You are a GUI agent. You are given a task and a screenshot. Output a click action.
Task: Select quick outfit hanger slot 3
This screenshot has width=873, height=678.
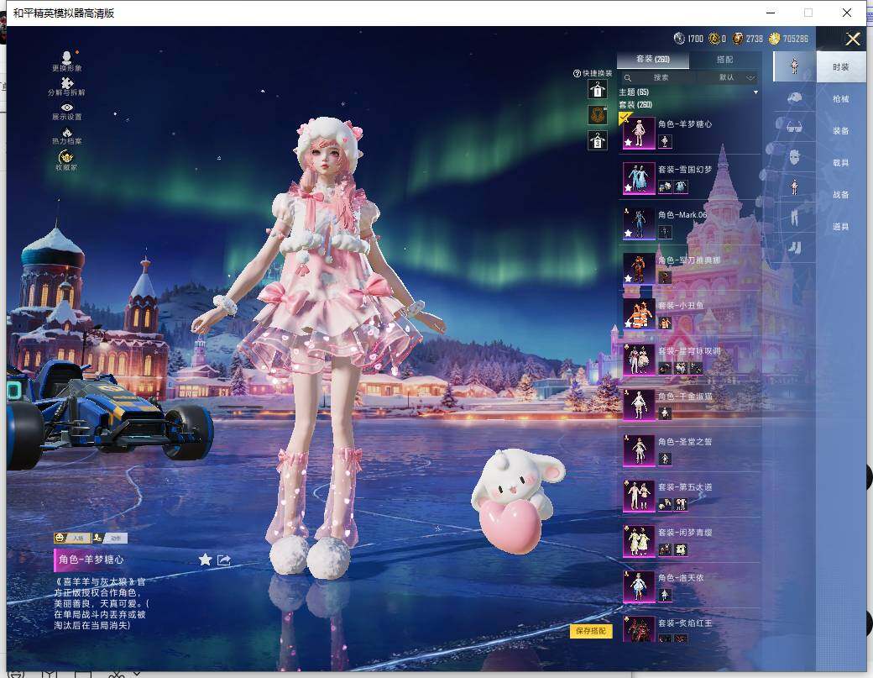(x=598, y=140)
